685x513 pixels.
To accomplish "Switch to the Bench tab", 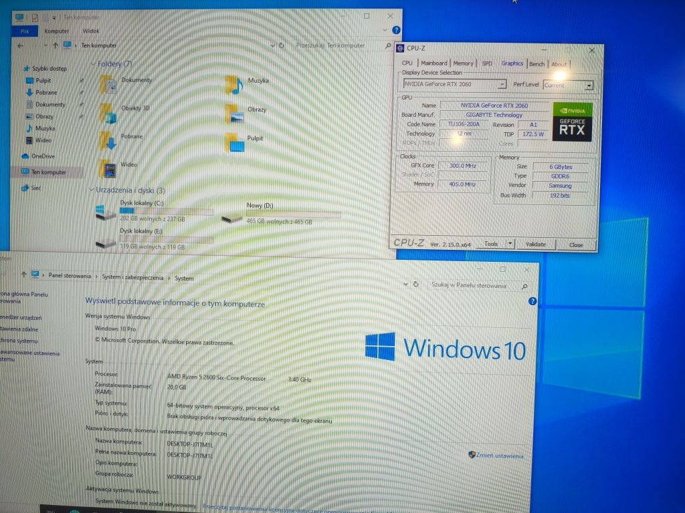I will coord(536,63).
